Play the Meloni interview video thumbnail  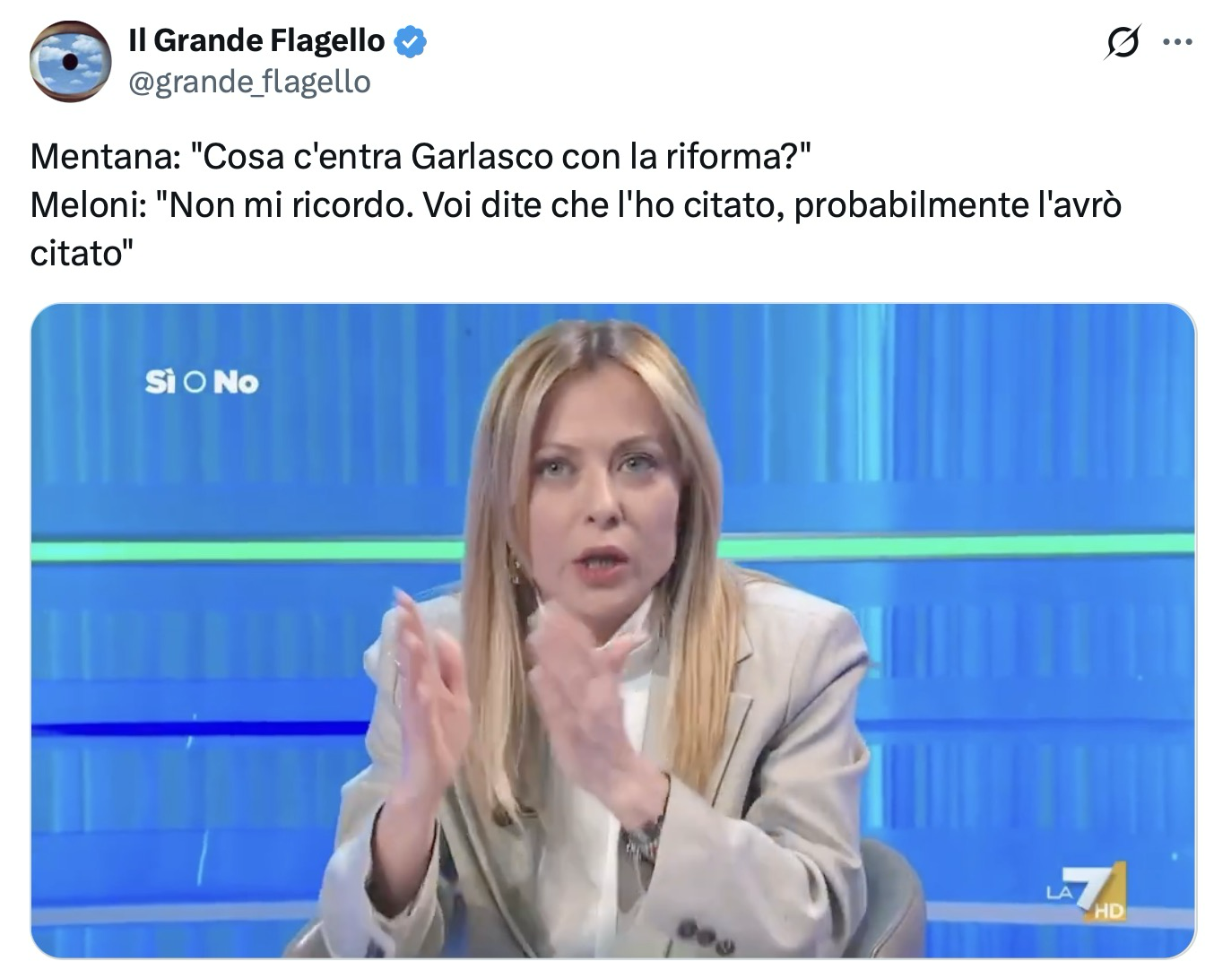(x=613, y=631)
